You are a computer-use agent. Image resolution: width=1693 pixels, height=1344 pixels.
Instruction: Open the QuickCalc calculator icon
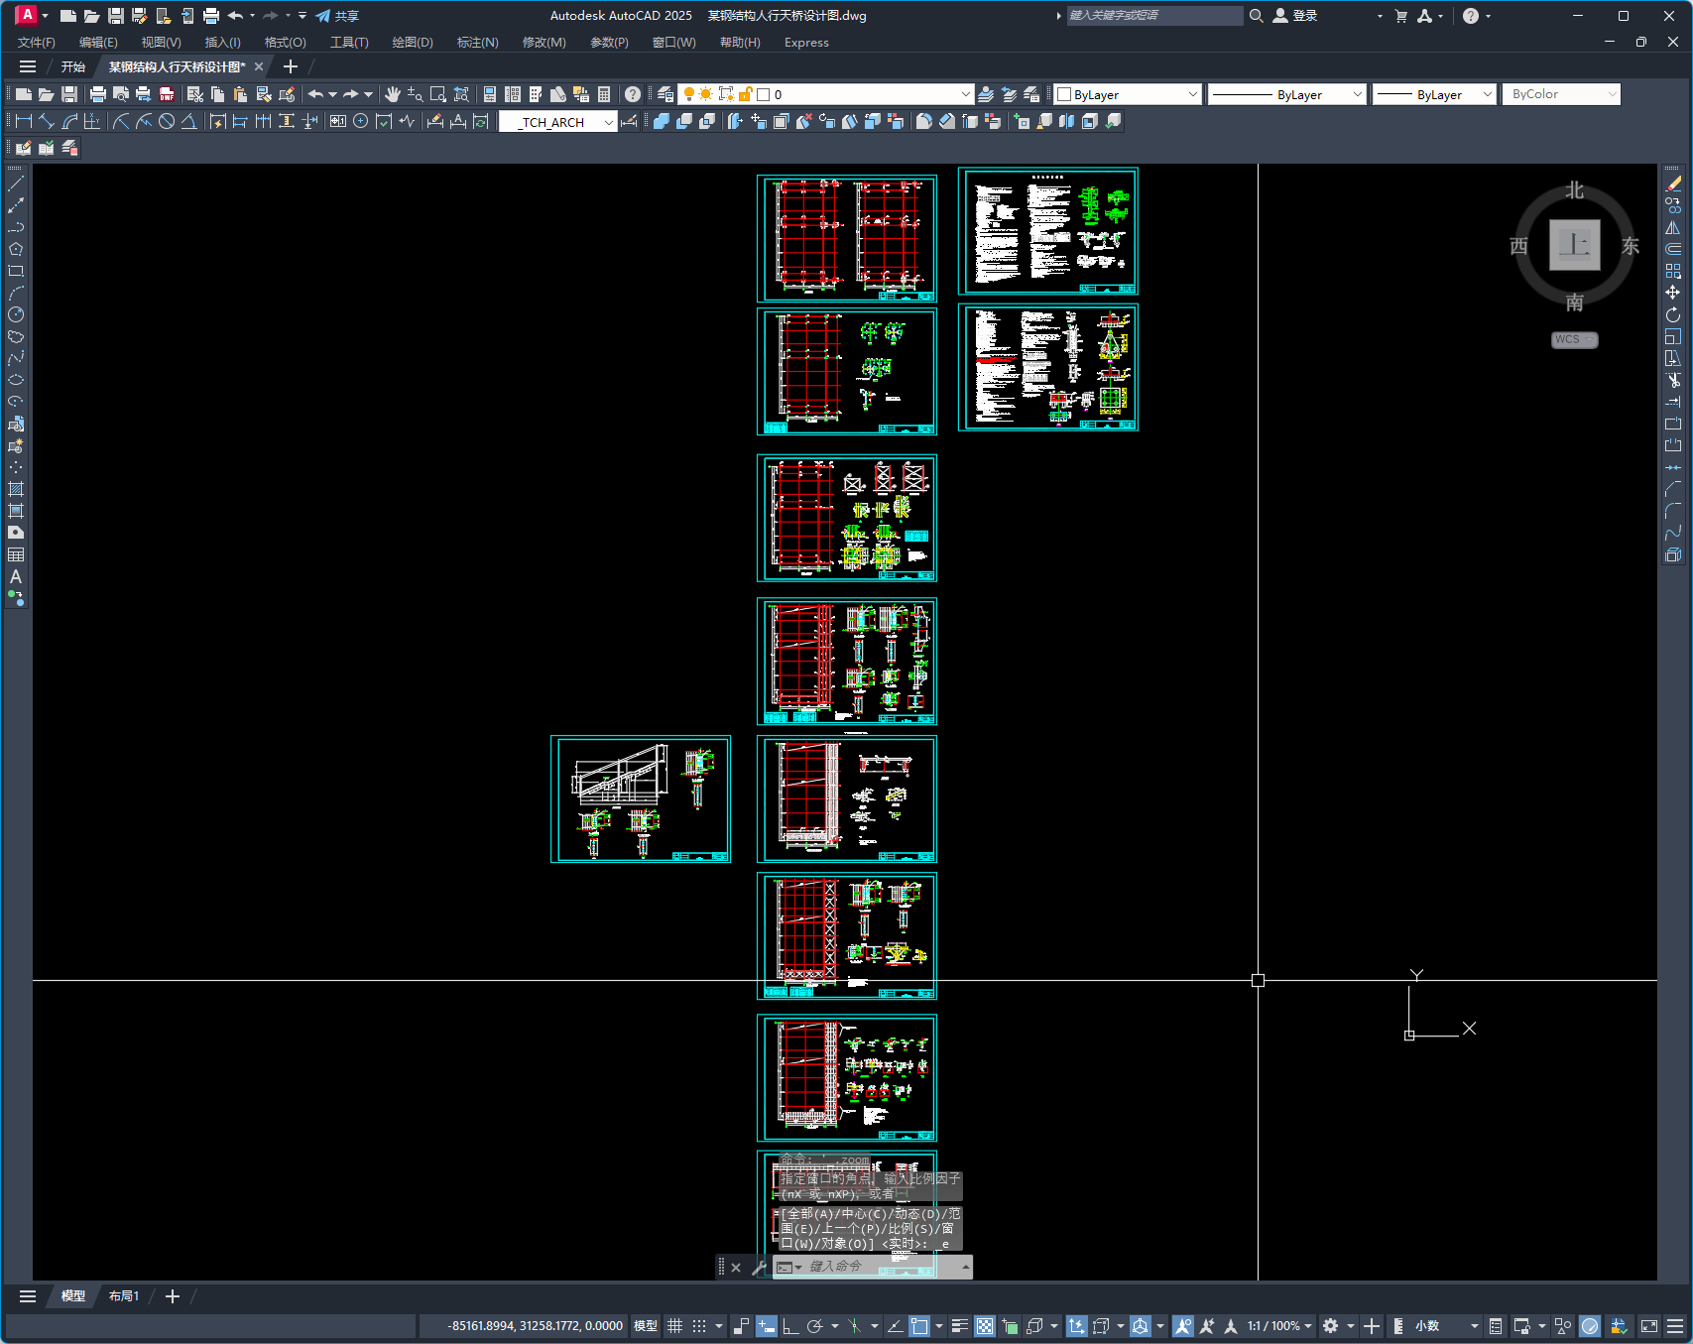tap(604, 94)
